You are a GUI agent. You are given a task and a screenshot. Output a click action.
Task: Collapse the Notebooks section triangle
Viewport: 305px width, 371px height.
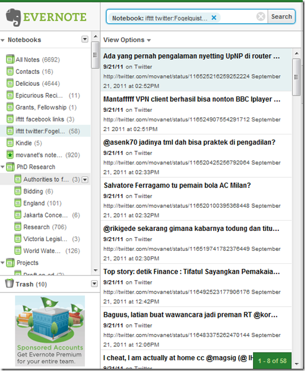(3, 40)
